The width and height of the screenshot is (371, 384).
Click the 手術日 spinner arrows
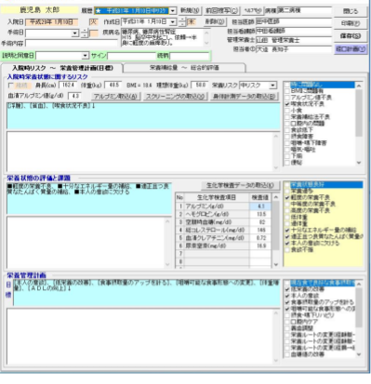click(x=85, y=33)
